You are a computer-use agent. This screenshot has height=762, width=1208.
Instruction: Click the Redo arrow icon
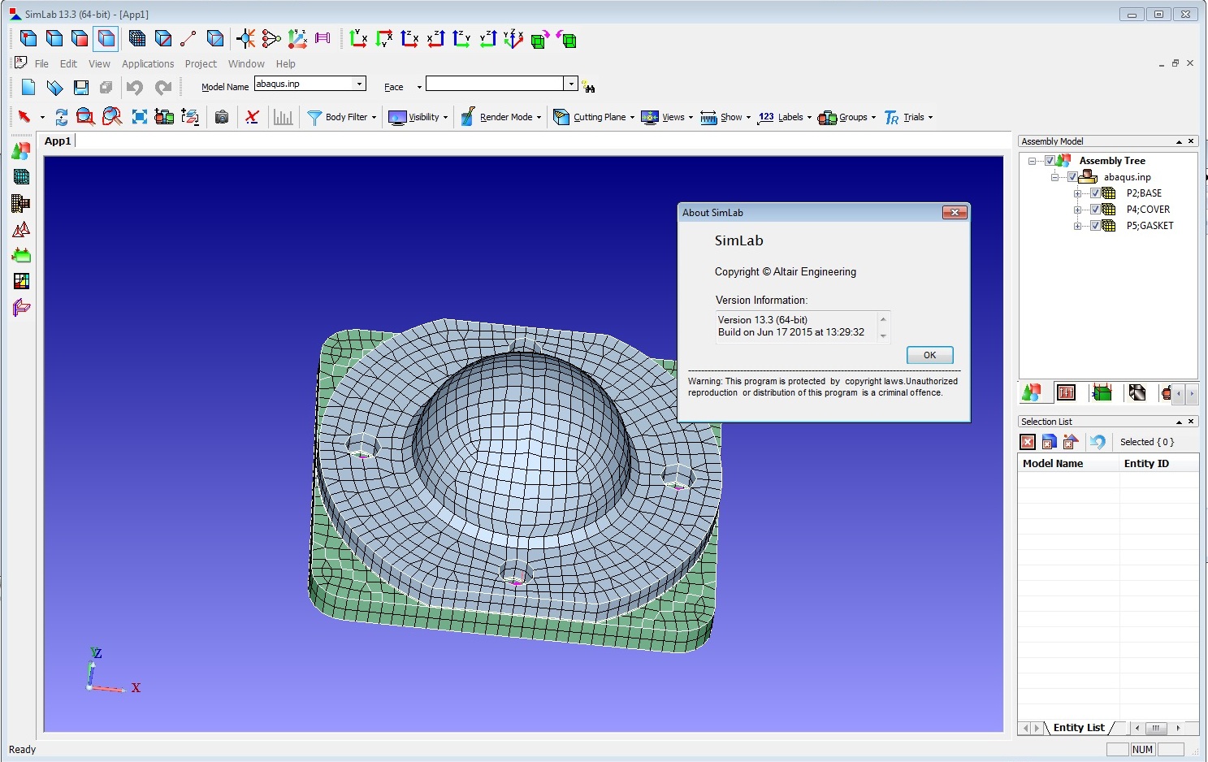coord(163,87)
